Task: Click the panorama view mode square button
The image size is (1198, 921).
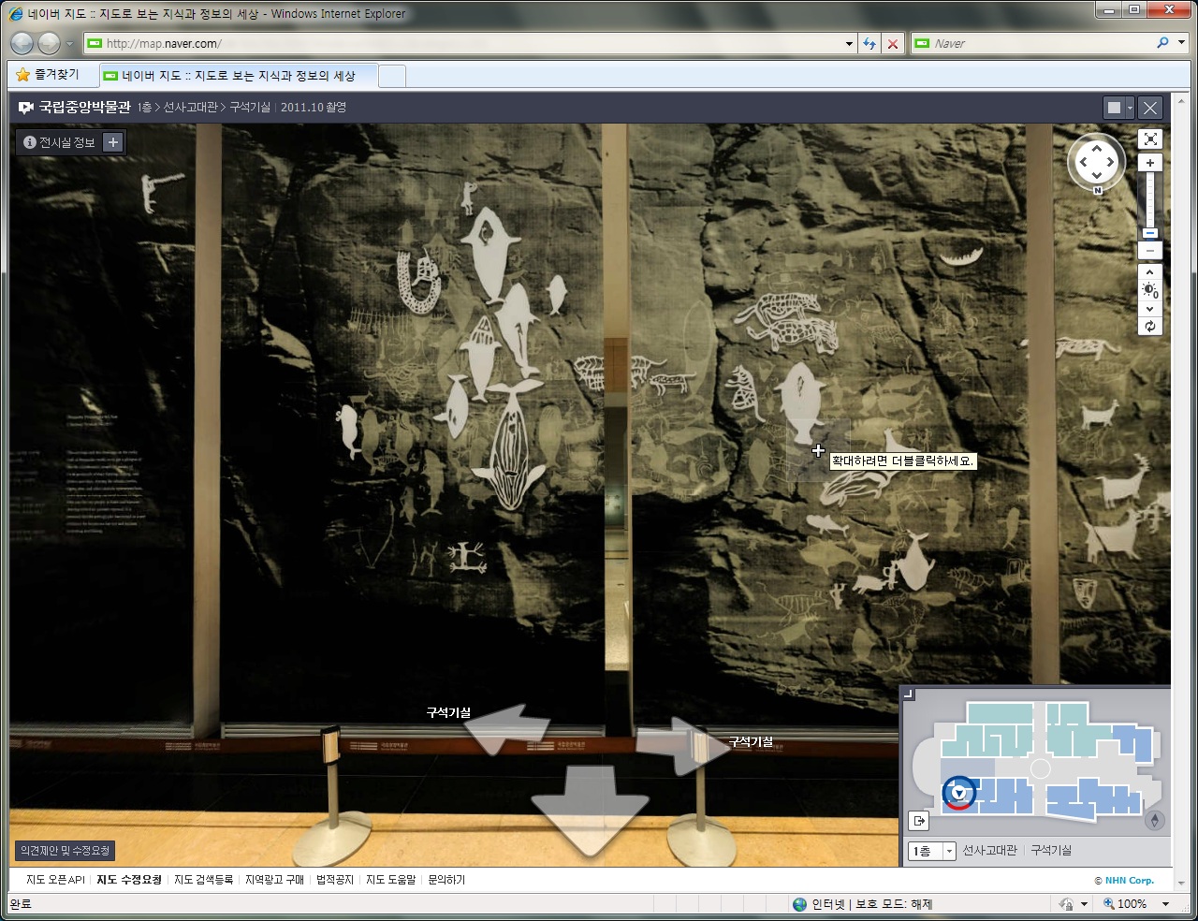Action: point(1114,108)
